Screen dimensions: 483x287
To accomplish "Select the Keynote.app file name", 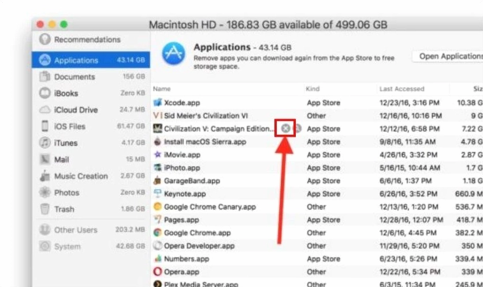I will pos(185,194).
